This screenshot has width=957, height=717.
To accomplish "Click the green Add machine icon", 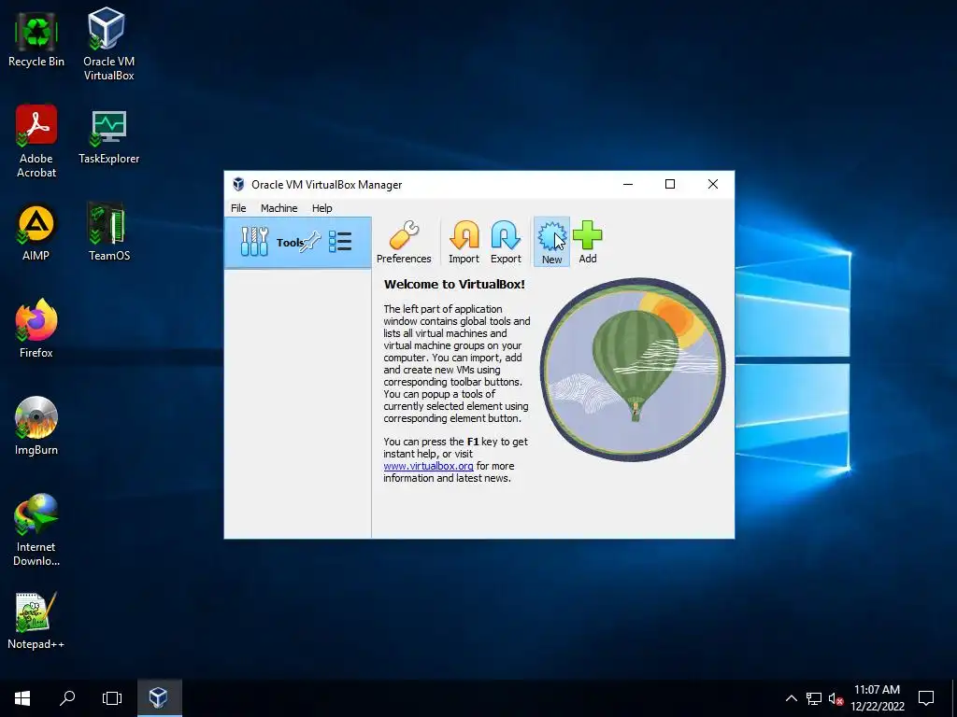I will 588,242.
